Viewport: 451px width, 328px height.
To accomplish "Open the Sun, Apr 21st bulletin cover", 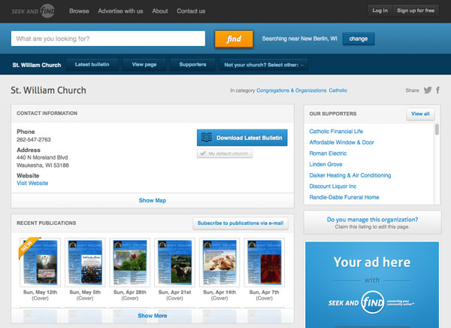I will 174,263.
